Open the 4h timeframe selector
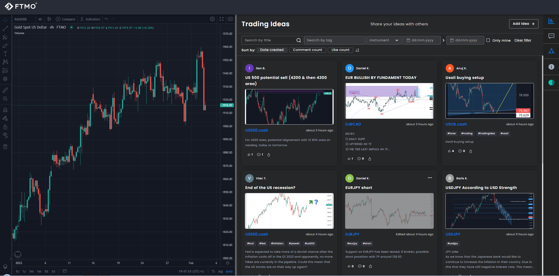This screenshot has width=559, height=276. click(40, 19)
